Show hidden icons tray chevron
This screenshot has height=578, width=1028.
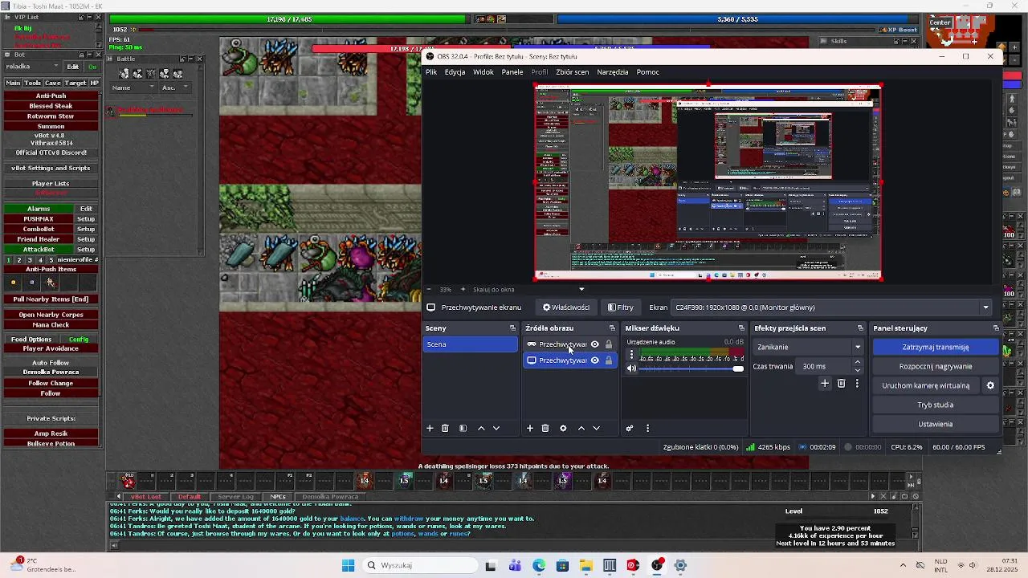point(903,565)
